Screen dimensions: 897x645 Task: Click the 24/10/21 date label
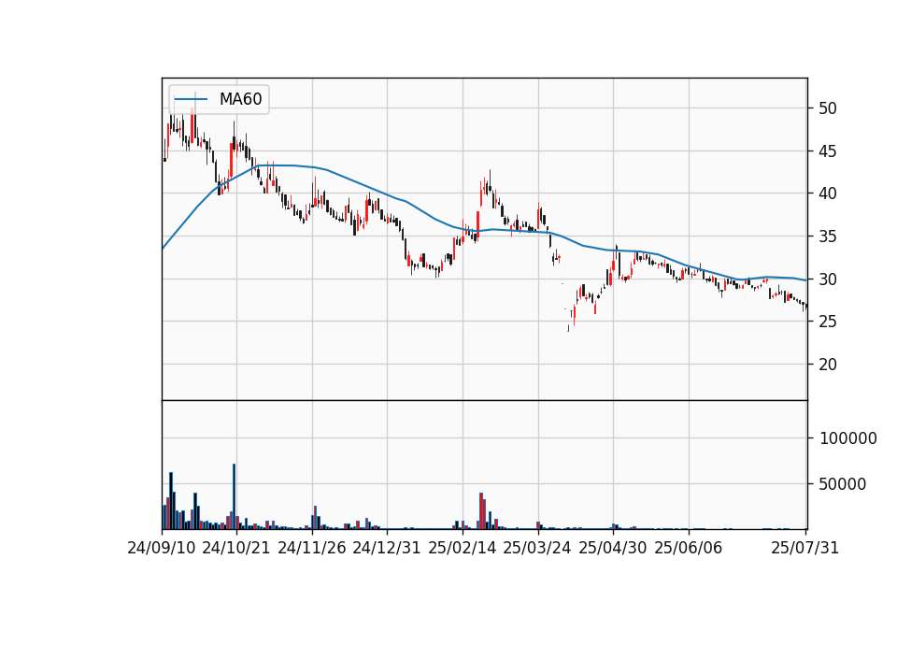click(236, 548)
